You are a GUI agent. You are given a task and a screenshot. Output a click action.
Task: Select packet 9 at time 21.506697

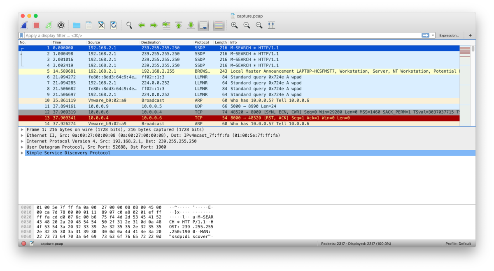click(239, 94)
